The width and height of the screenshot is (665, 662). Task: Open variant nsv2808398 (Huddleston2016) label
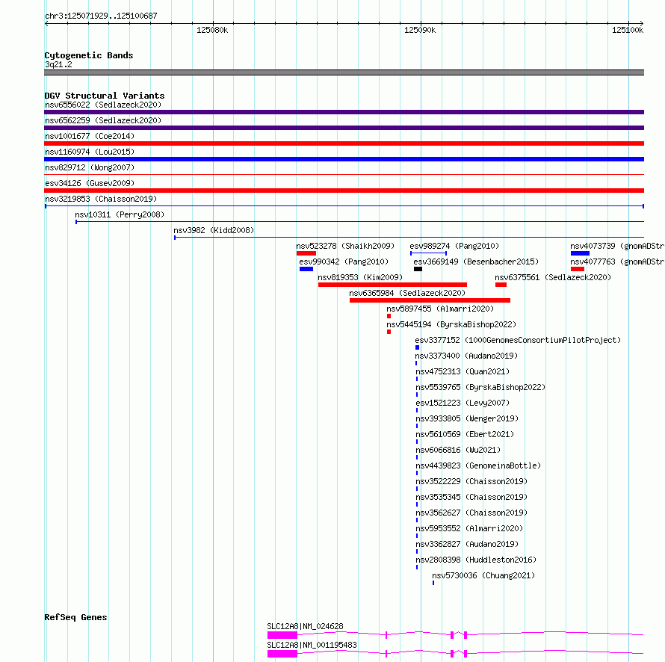[476, 560]
